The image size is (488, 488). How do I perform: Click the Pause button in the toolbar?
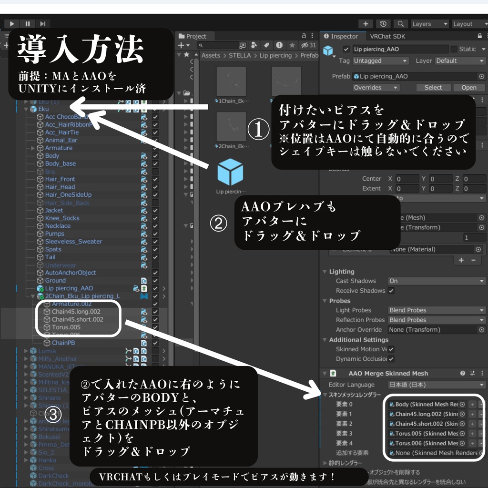27,24
